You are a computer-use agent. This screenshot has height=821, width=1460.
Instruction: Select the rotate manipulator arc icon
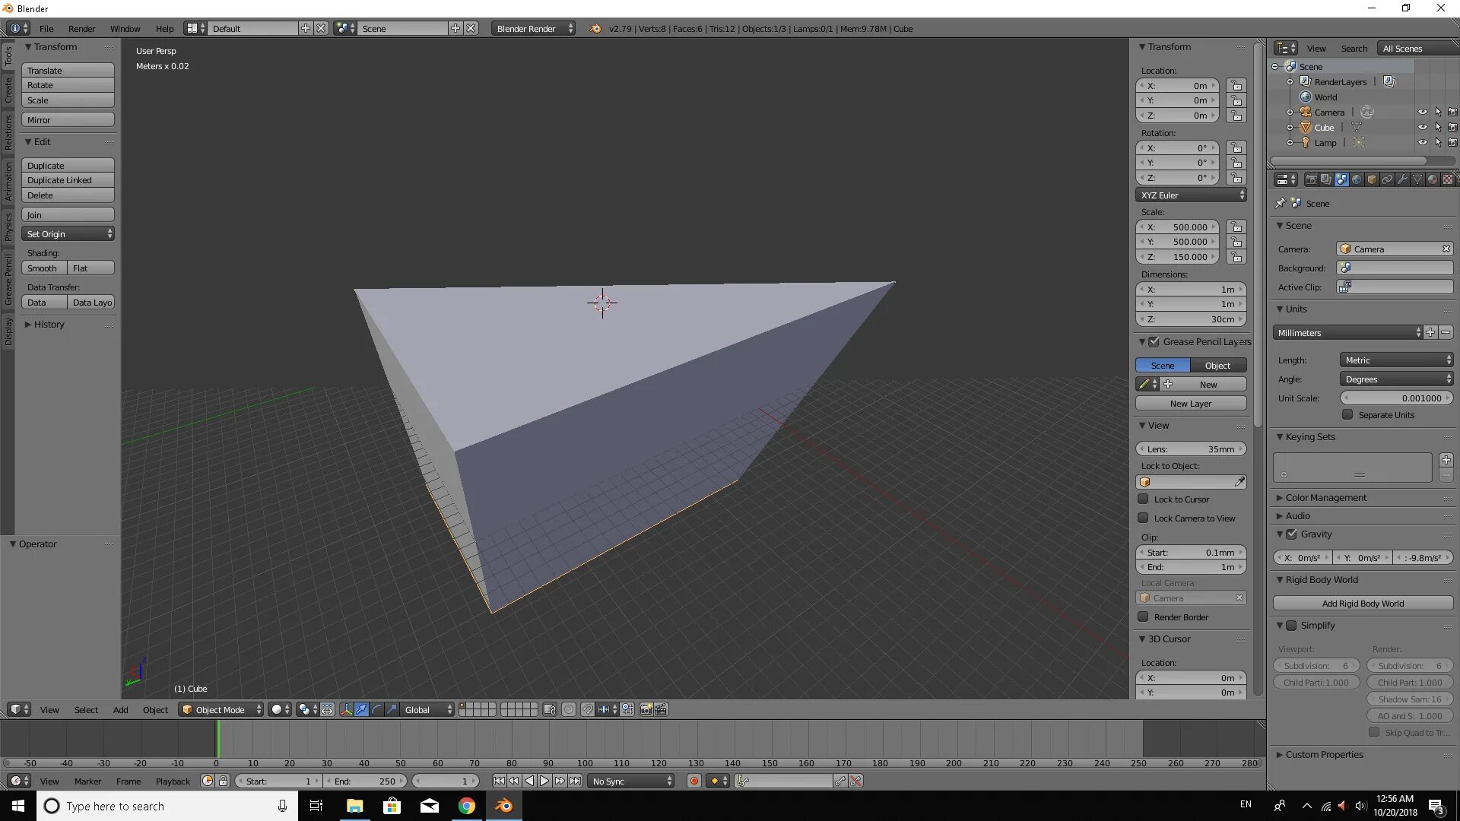coord(377,709)
